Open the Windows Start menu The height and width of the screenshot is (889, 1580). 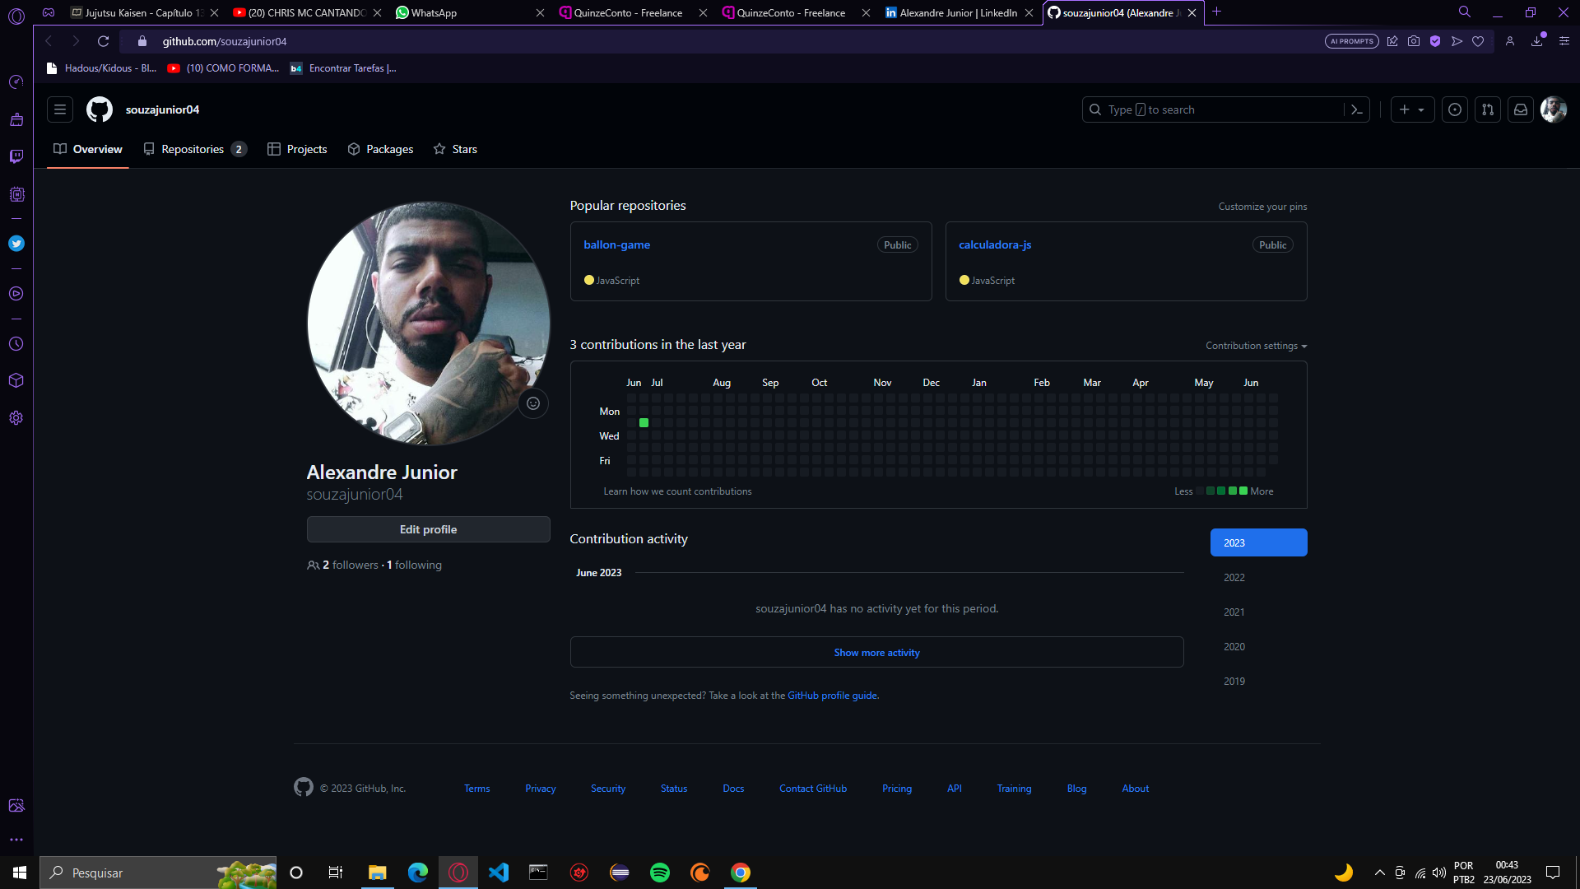(x=20, y=873)
